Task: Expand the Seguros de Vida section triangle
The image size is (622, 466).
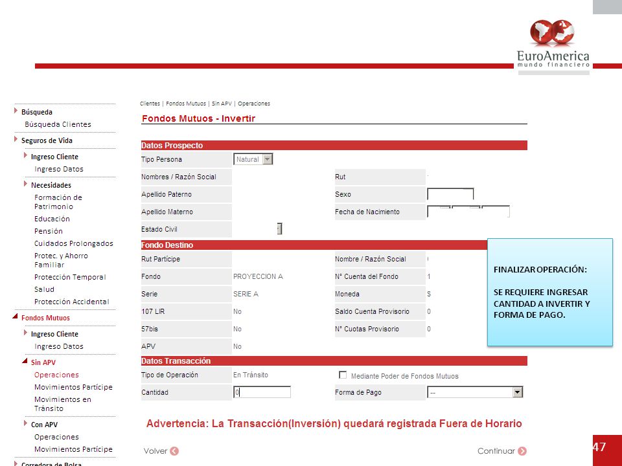Action: click(x=16, y=139)
